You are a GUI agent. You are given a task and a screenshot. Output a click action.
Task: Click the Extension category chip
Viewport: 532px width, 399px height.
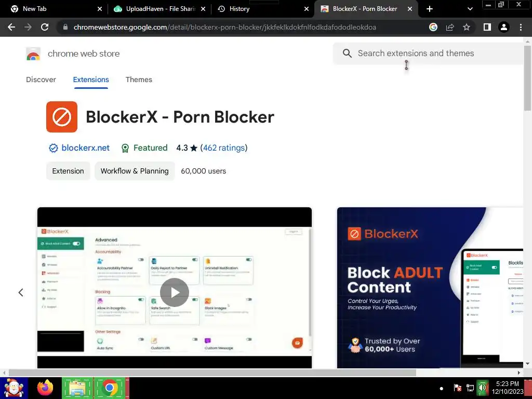pyautogui.click(x=68, y=171)
